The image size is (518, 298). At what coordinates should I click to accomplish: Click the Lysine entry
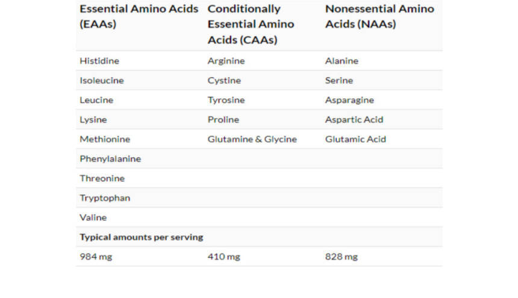[x=93, y=120]
